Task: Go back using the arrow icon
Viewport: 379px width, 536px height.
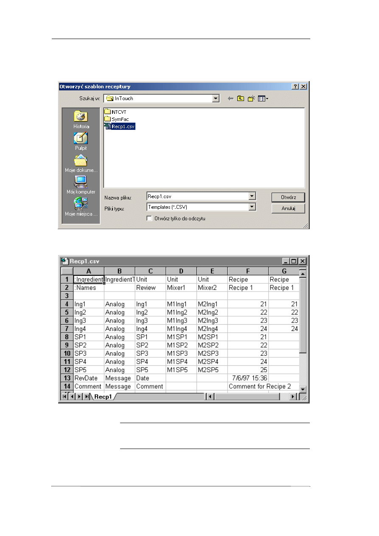Action: pyautogui.click(x=230, y=98)
